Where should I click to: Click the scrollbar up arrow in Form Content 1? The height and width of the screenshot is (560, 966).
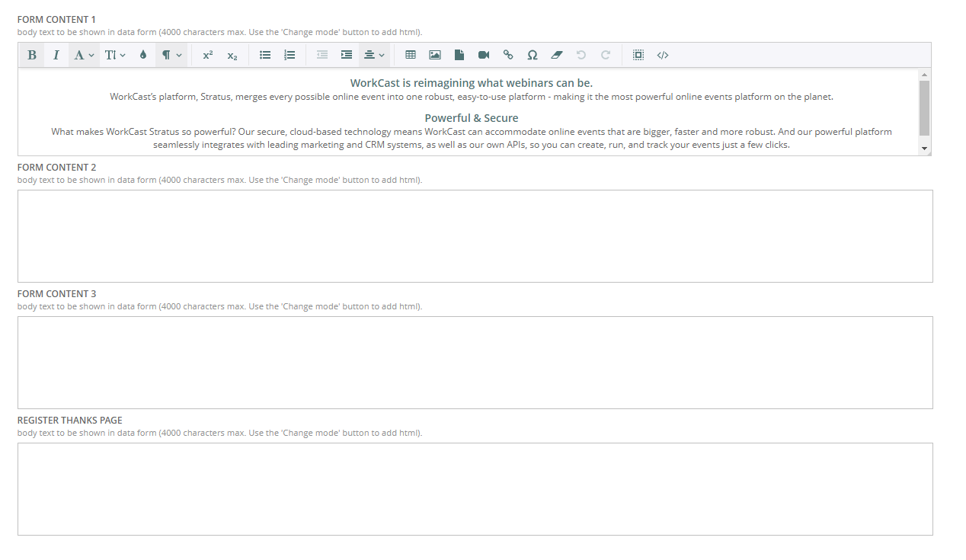click(x=925, y=75)
